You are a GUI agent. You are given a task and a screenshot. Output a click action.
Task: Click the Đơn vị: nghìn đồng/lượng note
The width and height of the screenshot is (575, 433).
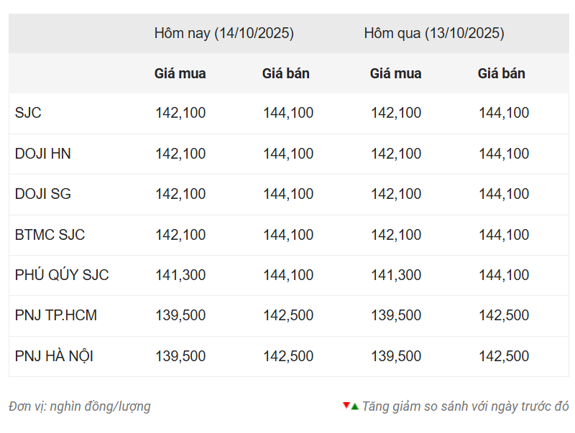coord(80,406)
